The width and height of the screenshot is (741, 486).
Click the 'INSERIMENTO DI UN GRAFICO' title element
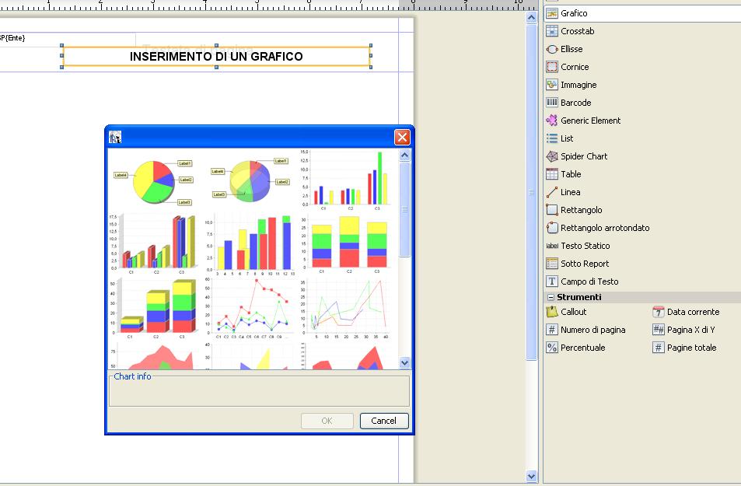tap(216, 57)
